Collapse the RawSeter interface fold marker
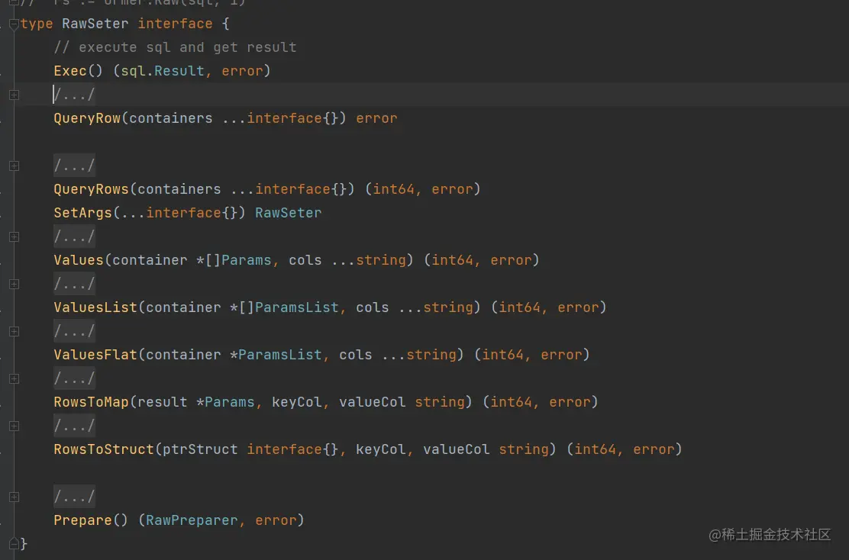Screen dimensions: 849x560 [14, 24]
